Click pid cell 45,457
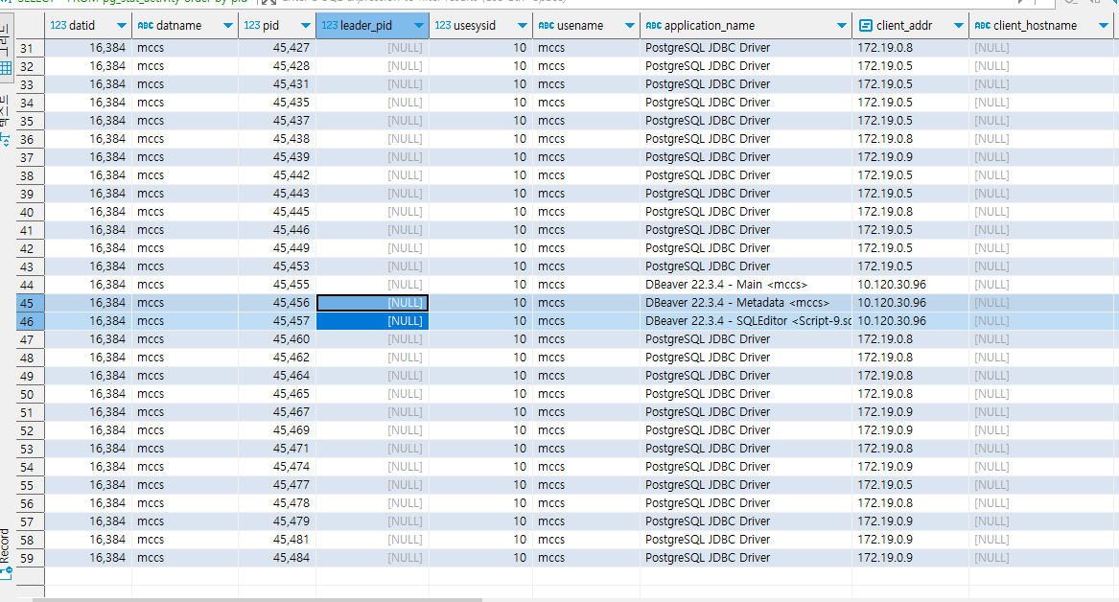 pos(277,321)
